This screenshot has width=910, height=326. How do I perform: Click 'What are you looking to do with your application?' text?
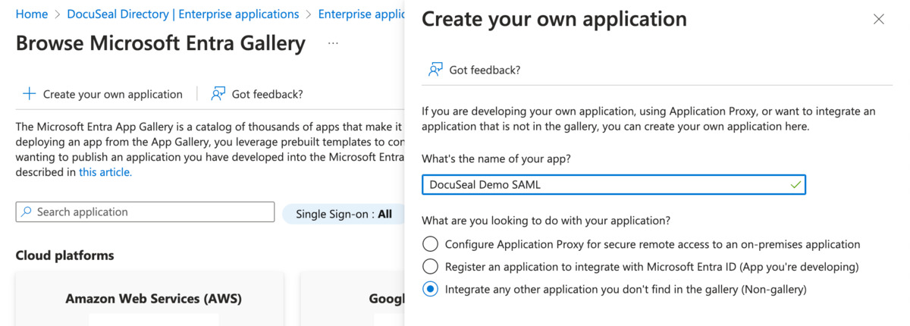pyautogui.click(x=546, y=221)
